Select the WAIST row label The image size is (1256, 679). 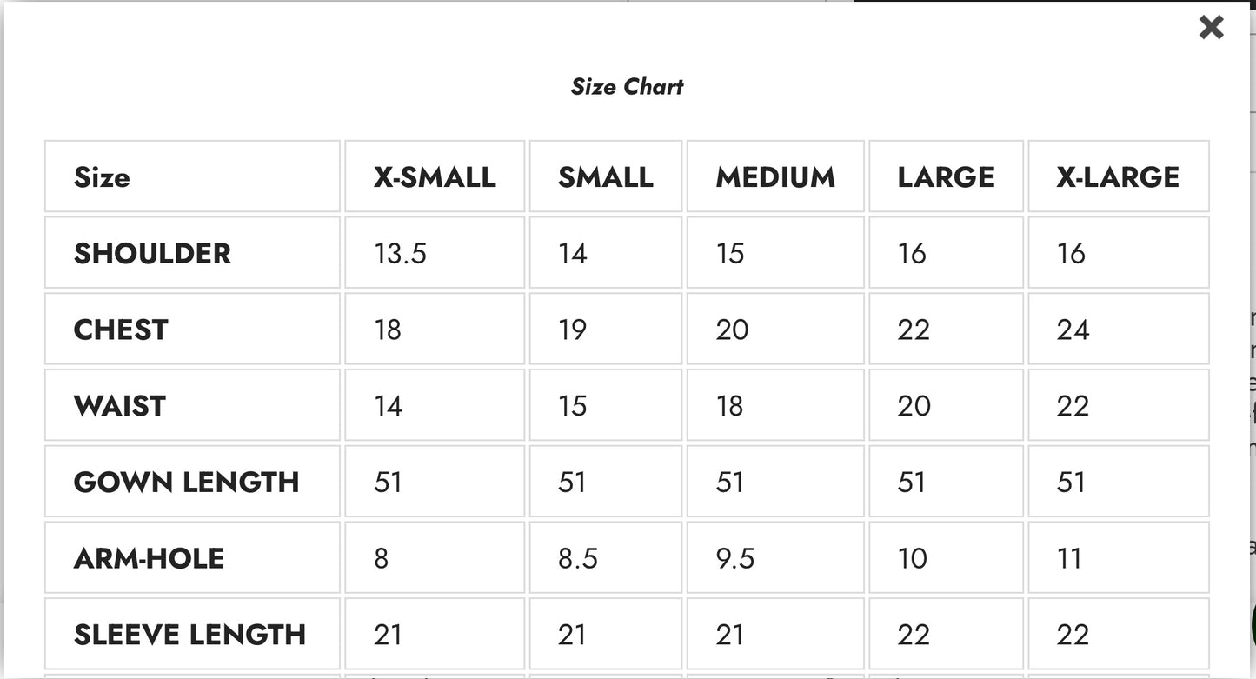click(x=120, y=406)
